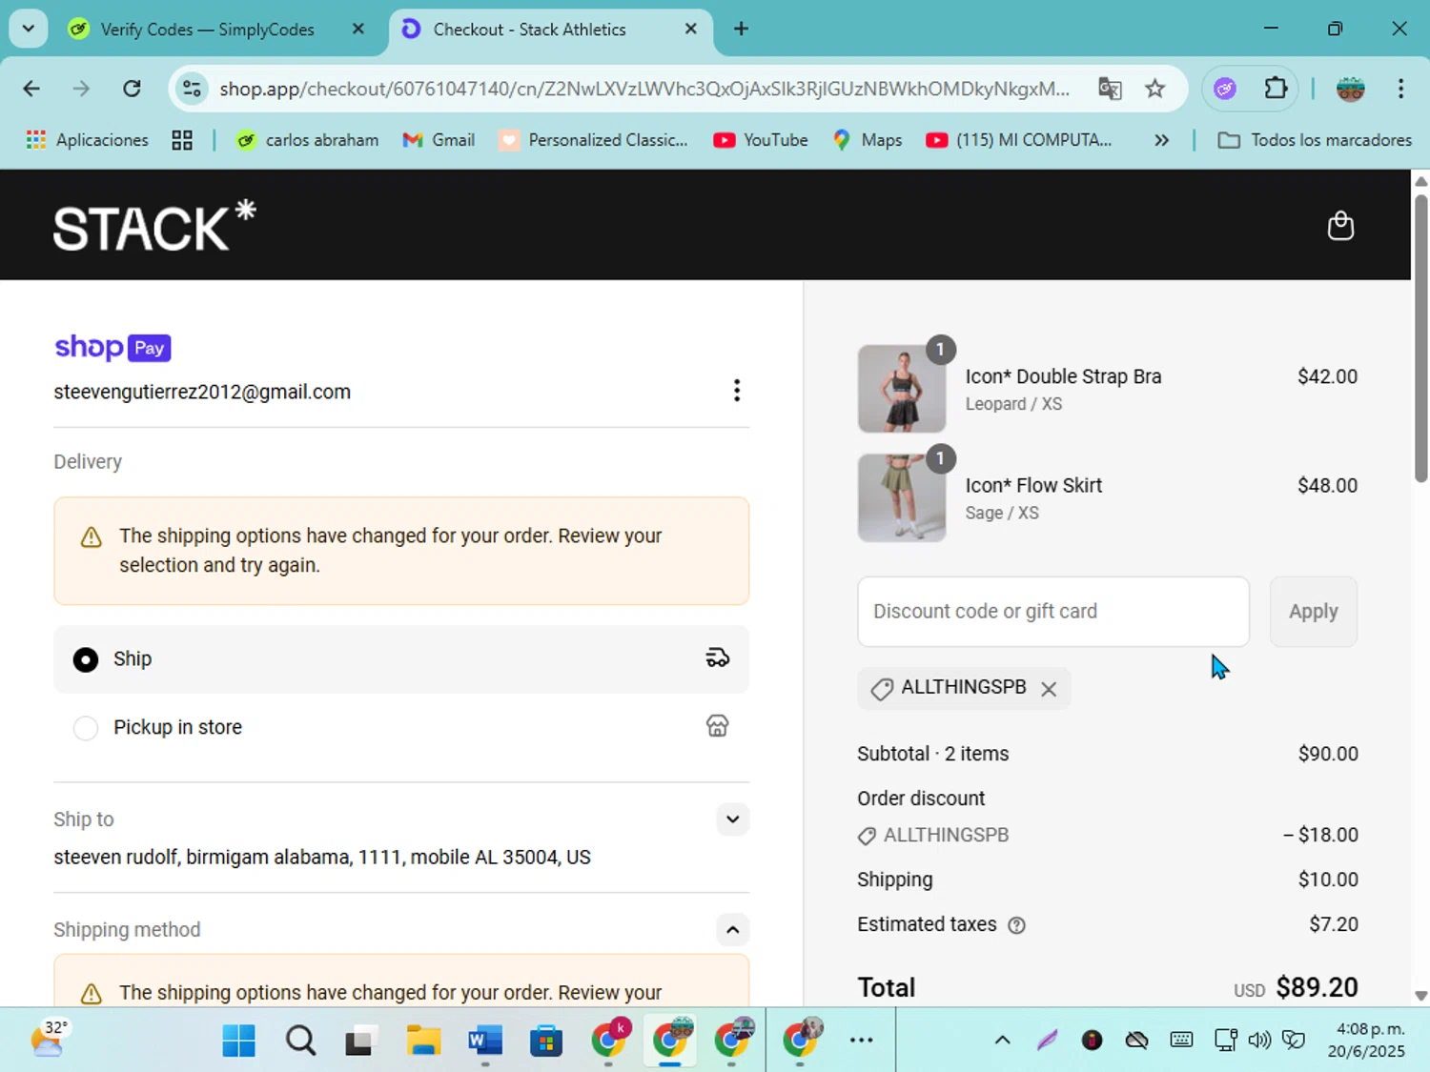Image resolution: width=1430 pixels, height=1072 pixels.
Task: Open Shop Pay account options menu
Action: pos(736,391)
